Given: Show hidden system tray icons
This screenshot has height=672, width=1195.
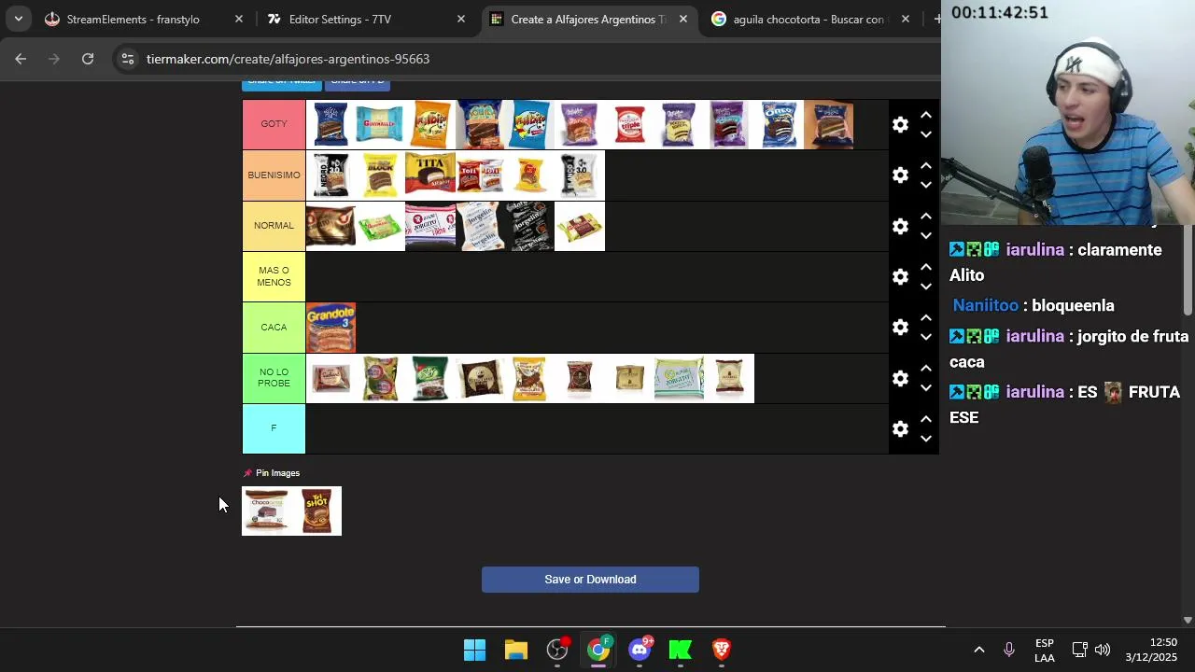Looking at the screenshot, I should click(x=979, y=650).
